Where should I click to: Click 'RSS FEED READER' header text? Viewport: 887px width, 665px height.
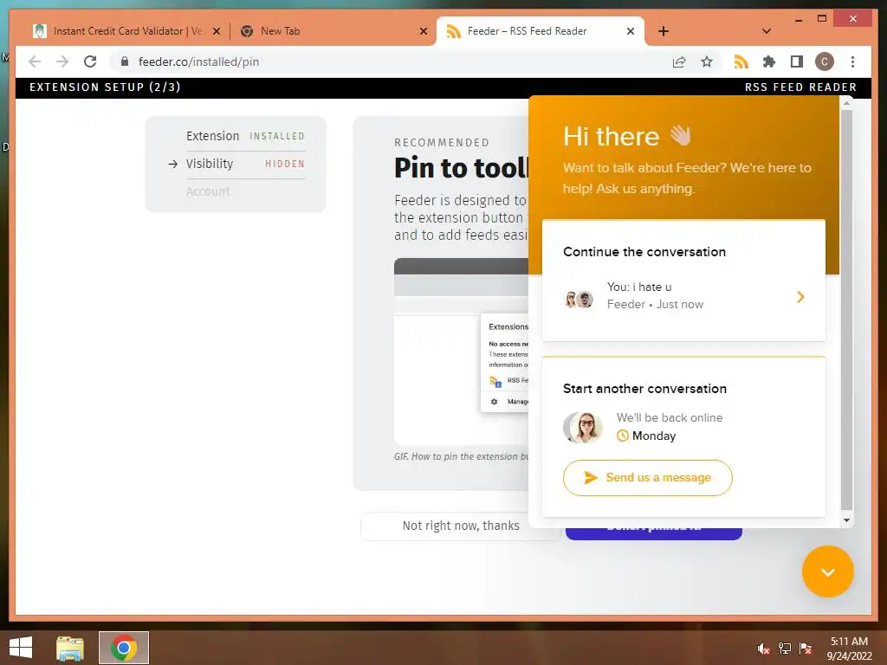coord(800,87)
